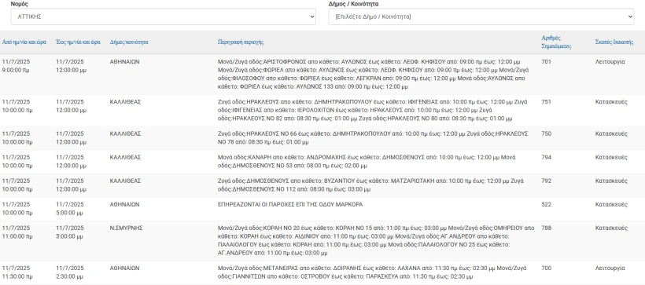Sort by 'Δήμος/κοινότητα' column header

click(x=129, y=42)
